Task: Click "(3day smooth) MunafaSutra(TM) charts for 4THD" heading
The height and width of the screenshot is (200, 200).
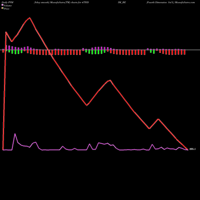Action: pos(61,2)
